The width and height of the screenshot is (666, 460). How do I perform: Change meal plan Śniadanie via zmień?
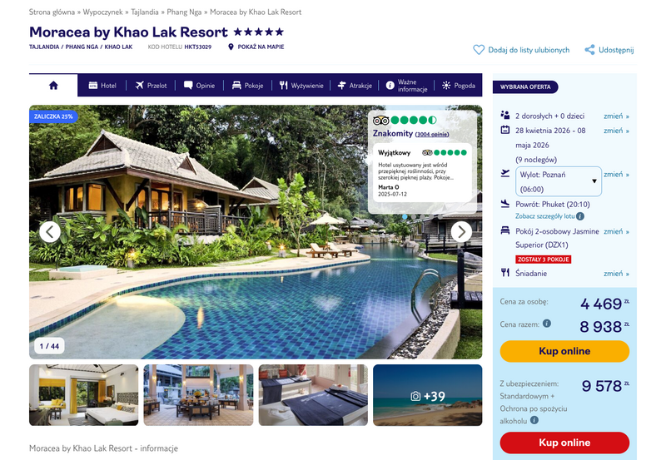[x=616, y=274]
